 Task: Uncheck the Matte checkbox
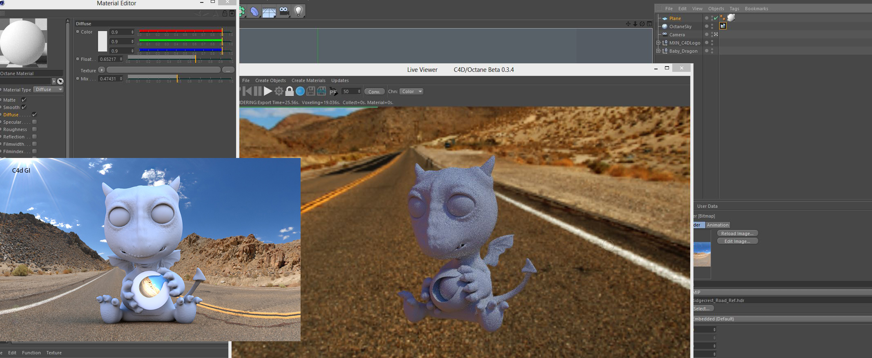(24, 100)
